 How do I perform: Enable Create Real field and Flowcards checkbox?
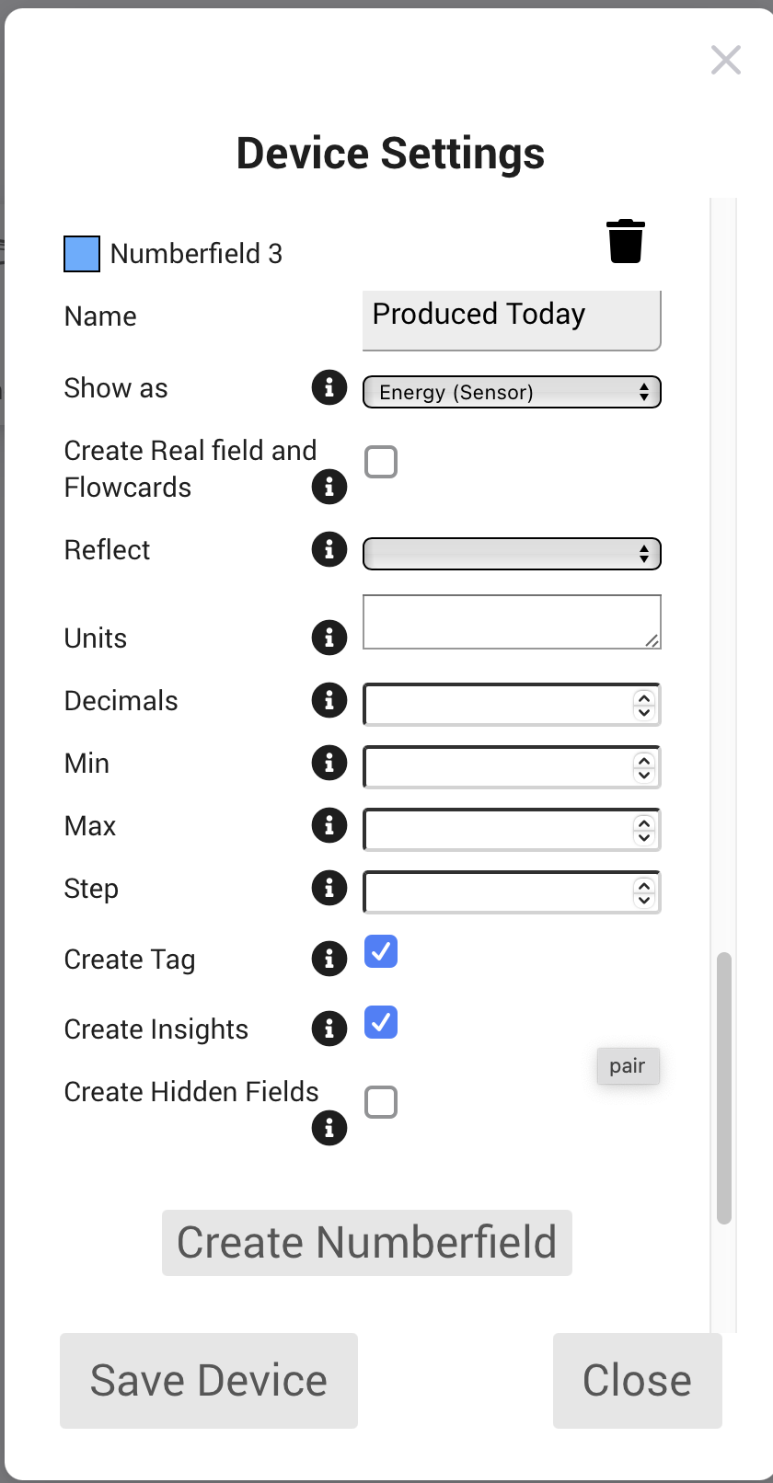381,462
